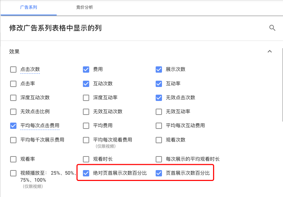Uncheck 无效点击次数 checkbox
Viewport: 283px width, 197px height.
(159, 98)
